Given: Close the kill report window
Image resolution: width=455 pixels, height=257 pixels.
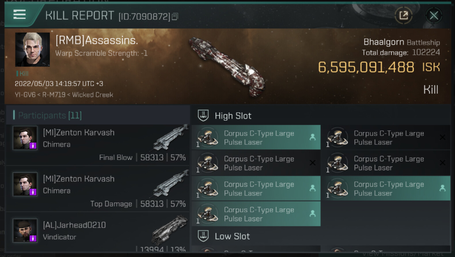Looking at the screenshot, I should 434,15.
